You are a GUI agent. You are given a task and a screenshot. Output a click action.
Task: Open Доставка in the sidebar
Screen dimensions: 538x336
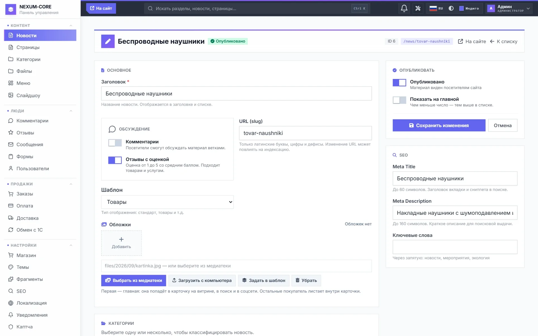coord(40,218)
